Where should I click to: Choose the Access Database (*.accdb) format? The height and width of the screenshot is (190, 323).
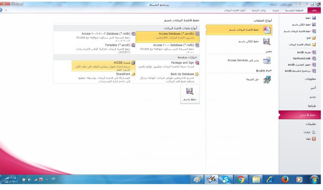coord(168,37)
